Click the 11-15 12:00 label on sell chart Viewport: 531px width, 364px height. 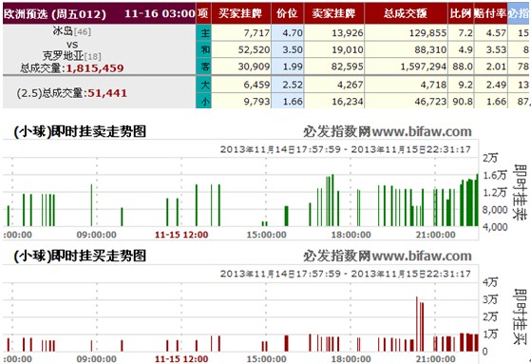[x=181, y=235]
